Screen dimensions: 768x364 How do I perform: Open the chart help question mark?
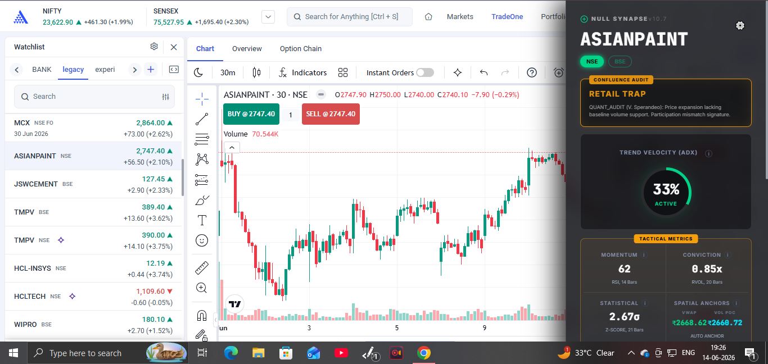[532, 72]
